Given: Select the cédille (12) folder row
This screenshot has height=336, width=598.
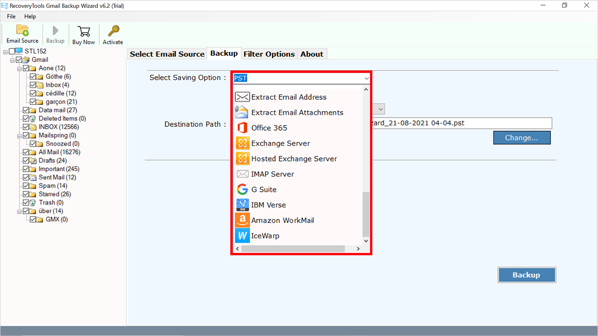Looking at the screenshot, I should 54,93.
